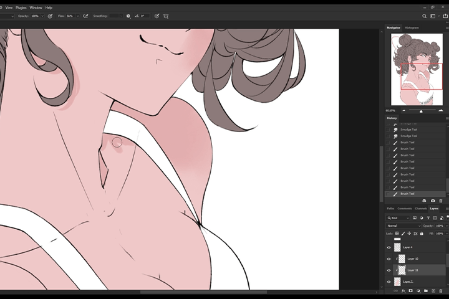Click the symmetry paint butterfly icon
The width and height of the screenshot is (449, 299).
pyautogui.click(x=166, y=16)
